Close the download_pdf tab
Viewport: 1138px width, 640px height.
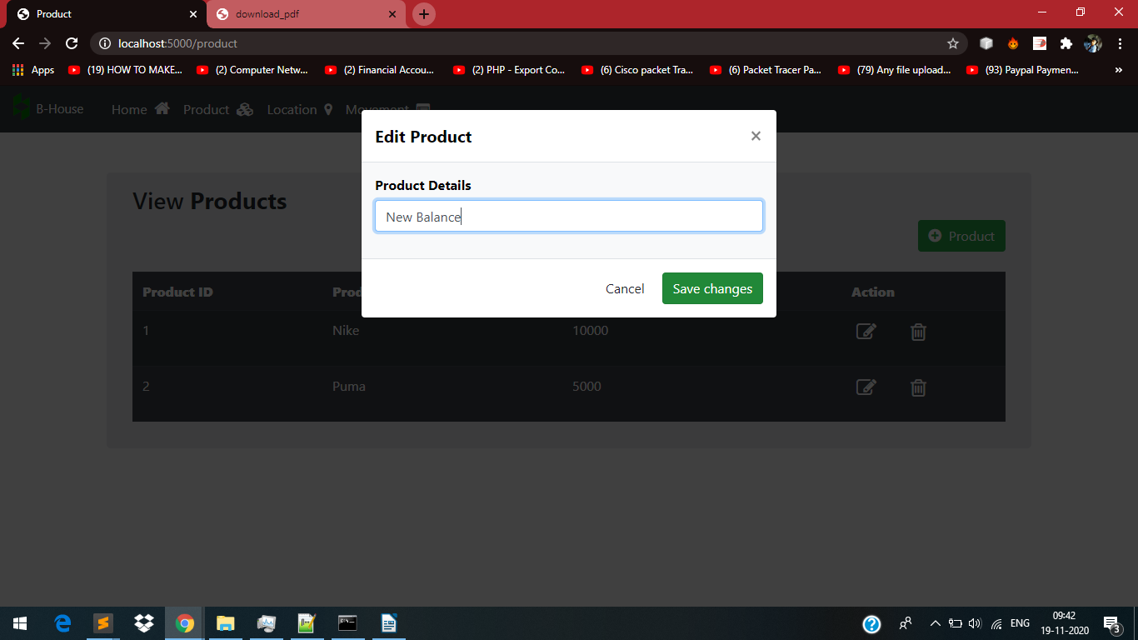tap(392, 14)
